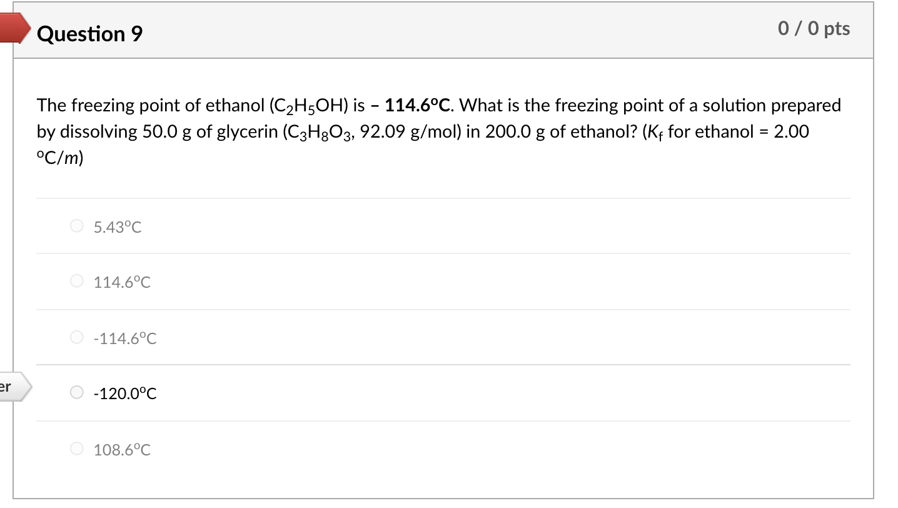The height and width of the screenshot is (508, 898).
Task: Click the 0 / 0 pts score label
Action: click(x=813, y=28)
